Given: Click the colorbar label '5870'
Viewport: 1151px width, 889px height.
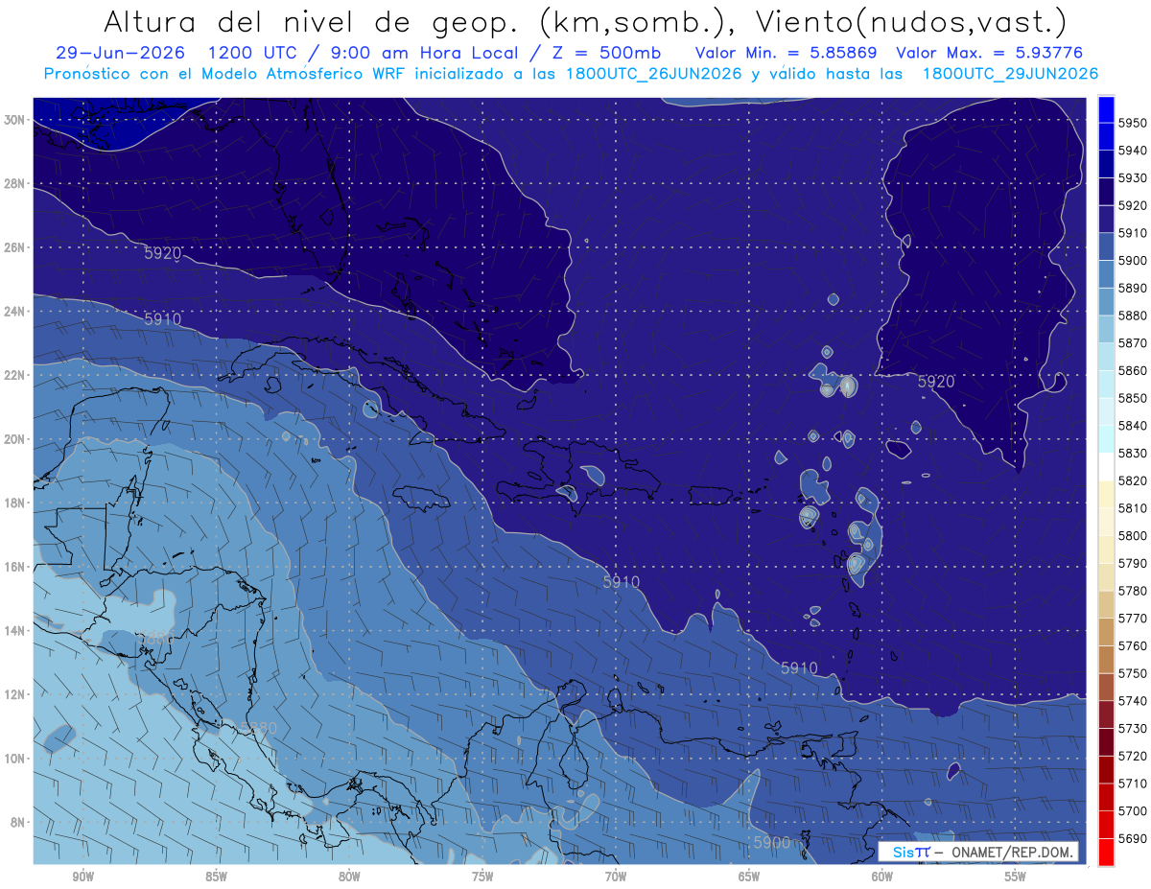Looking at the screenshot, I should coord(1132,342).
